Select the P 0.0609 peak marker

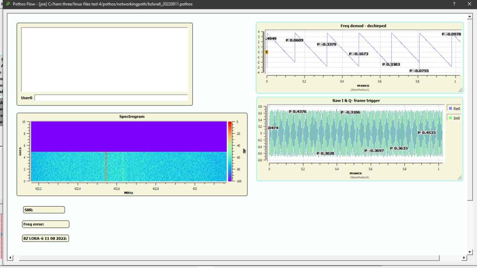coord(294,40)
